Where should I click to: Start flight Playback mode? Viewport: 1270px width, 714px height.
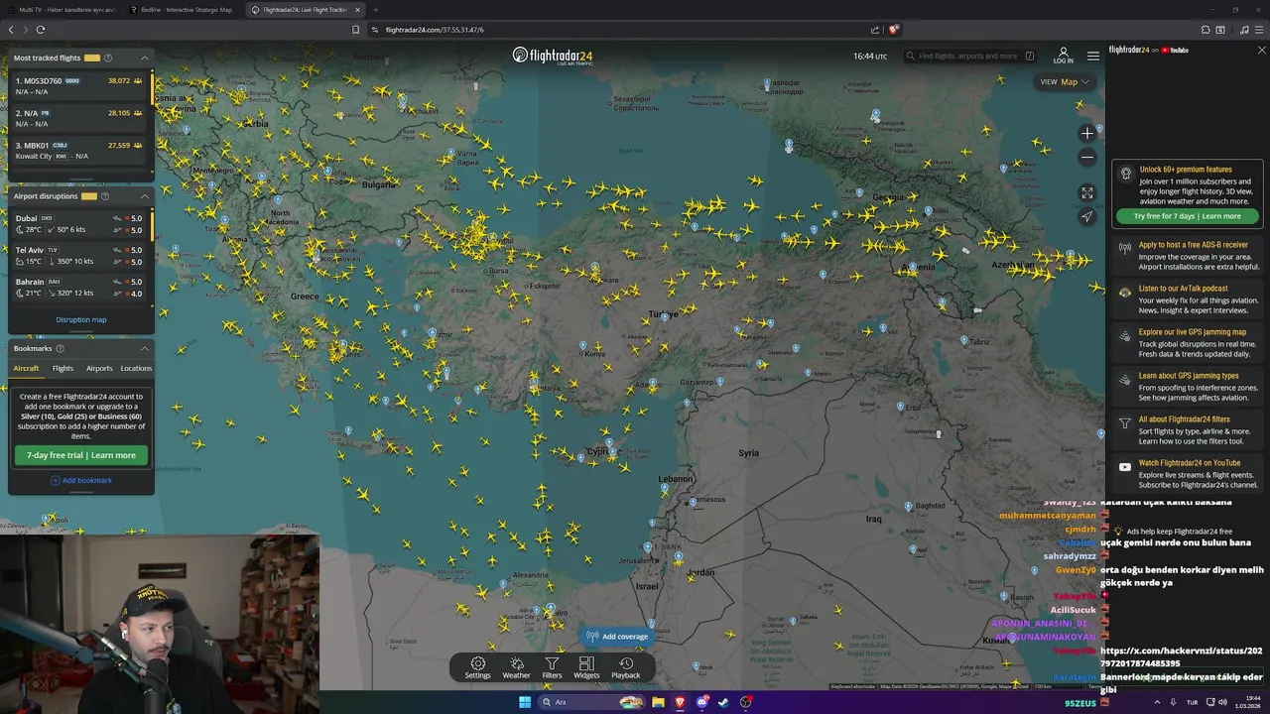tap(625, 667)
